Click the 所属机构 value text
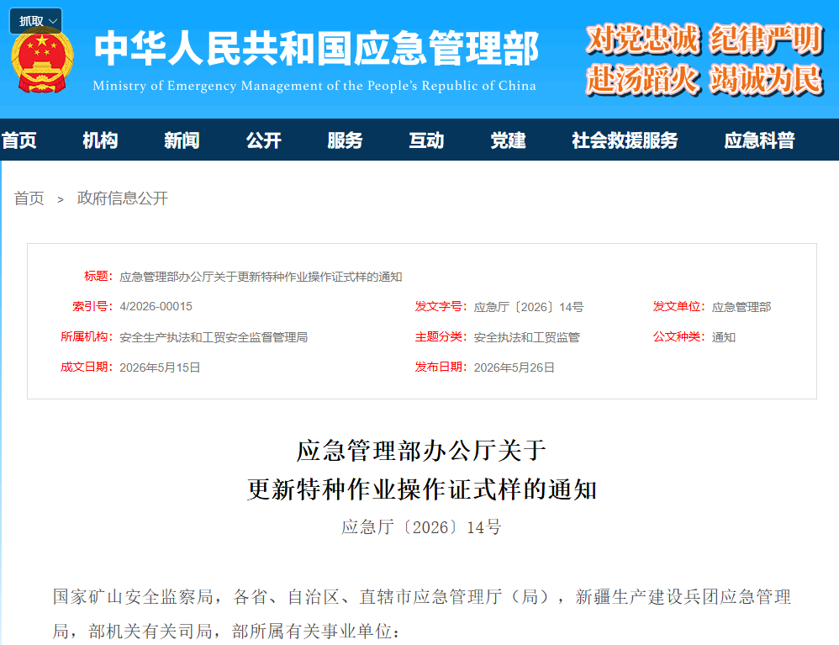Image resolution: width=839 pixels, height=645 pixels. [214, 337]
